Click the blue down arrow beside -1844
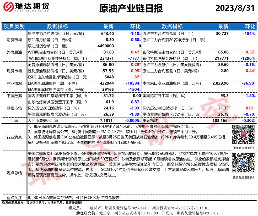 coord(255,34)
